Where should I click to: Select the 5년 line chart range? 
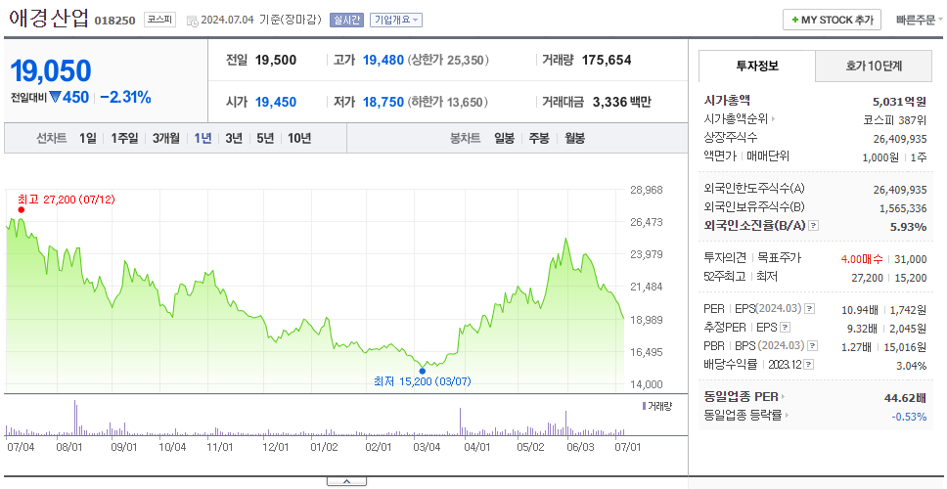[265, 138]
